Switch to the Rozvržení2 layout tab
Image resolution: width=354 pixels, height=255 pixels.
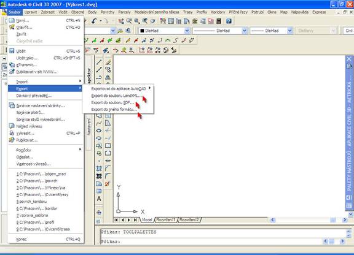[x=189, y=219]
